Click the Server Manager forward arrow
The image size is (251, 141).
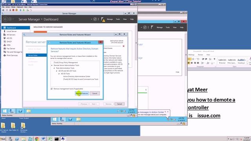click(x=10, y=19)
